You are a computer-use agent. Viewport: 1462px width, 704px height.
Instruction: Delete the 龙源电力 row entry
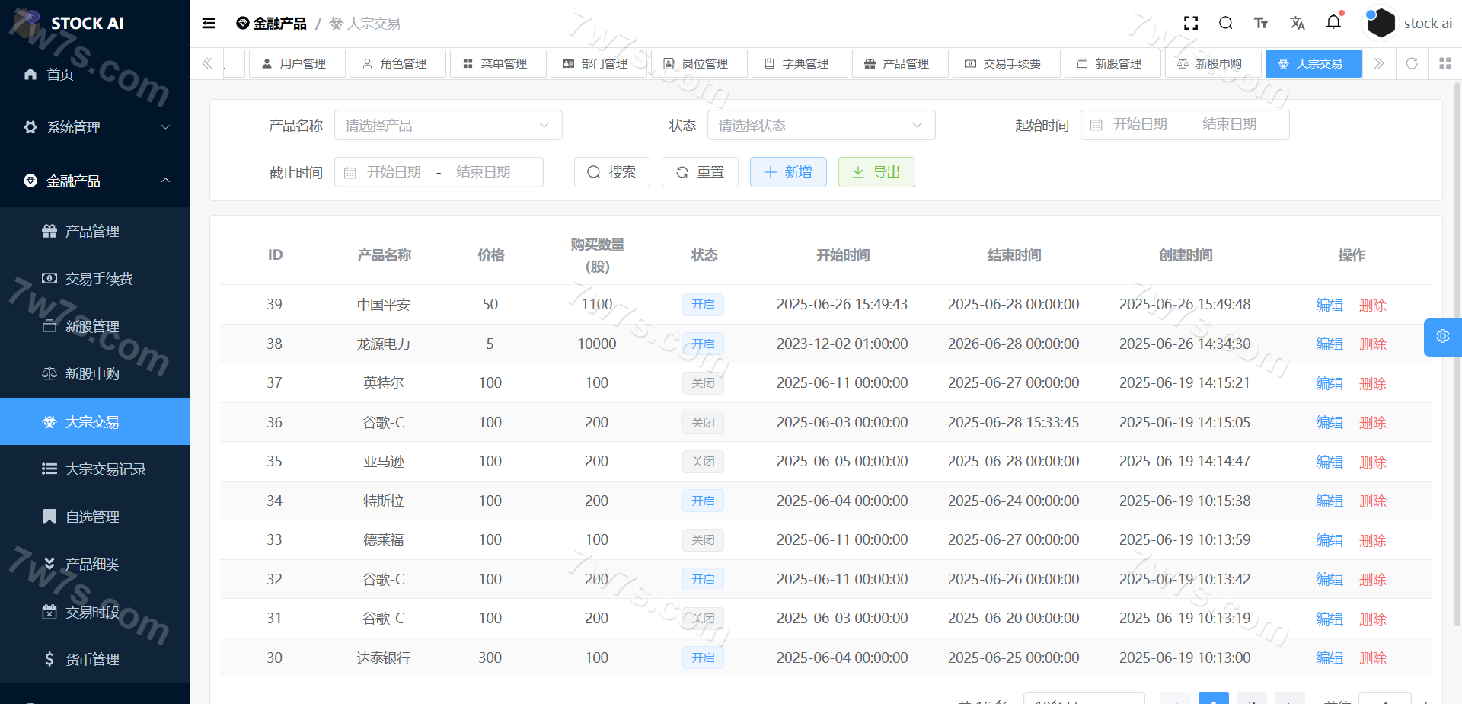[1372, 344]
